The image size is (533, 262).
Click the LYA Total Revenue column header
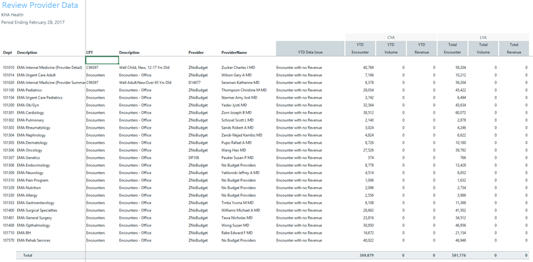pos(514,49)
